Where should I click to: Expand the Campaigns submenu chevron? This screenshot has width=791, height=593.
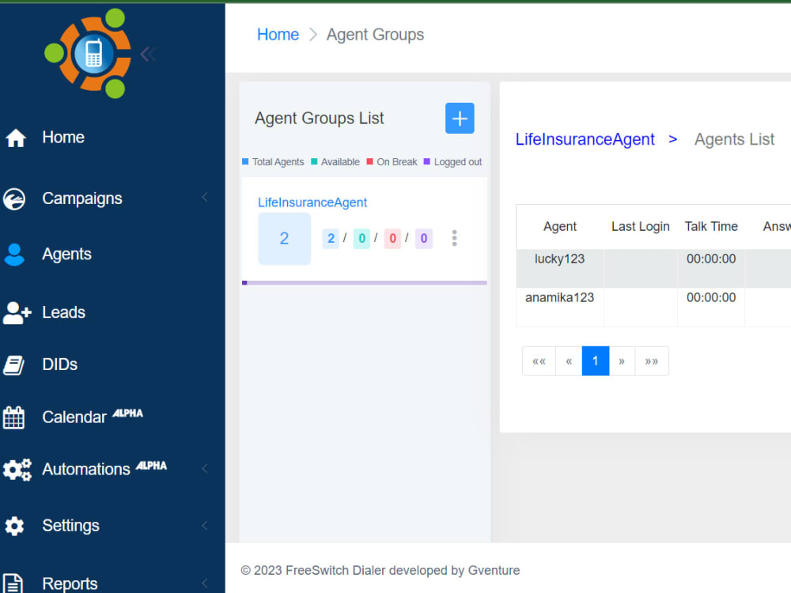205,197
